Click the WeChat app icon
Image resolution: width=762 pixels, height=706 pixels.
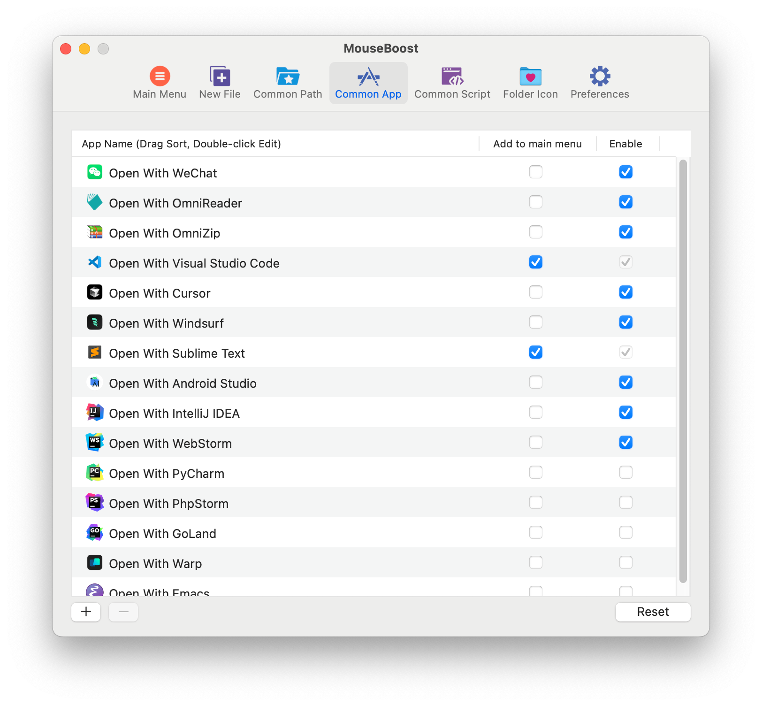(x=95, y=172)
